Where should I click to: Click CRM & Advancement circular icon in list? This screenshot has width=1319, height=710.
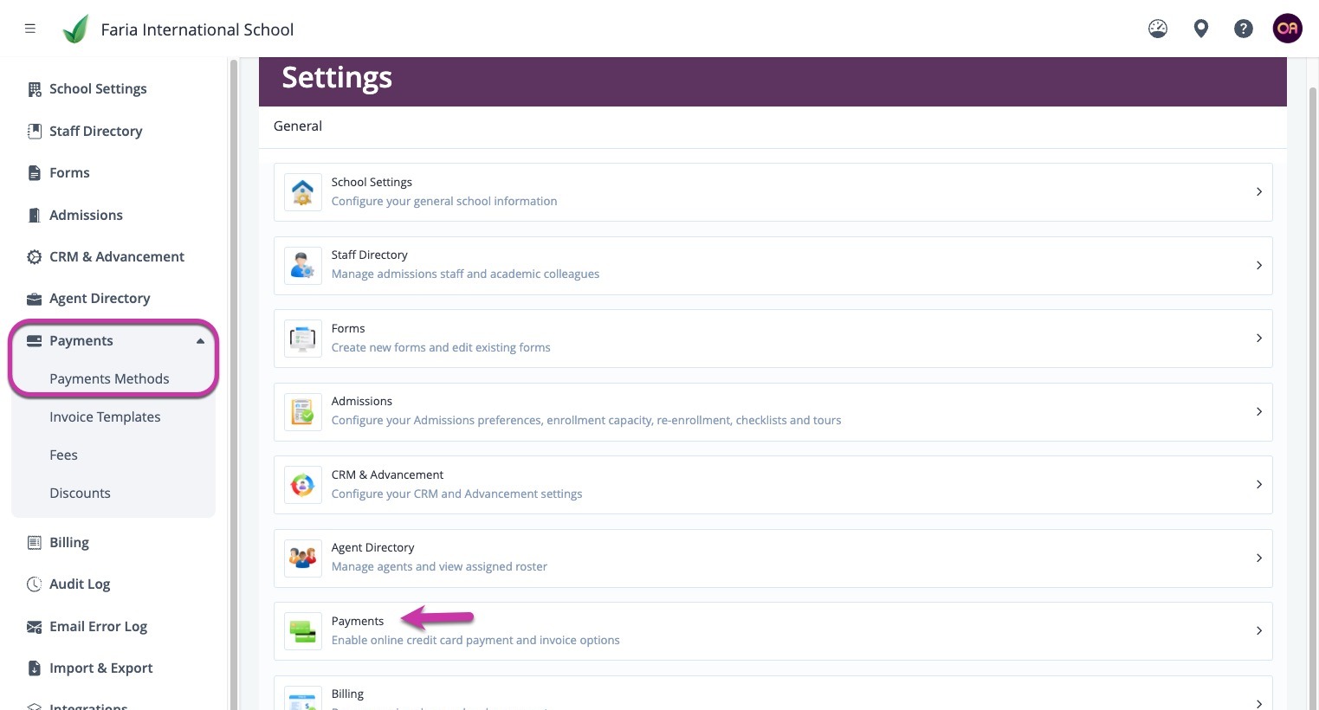point(303,485)
